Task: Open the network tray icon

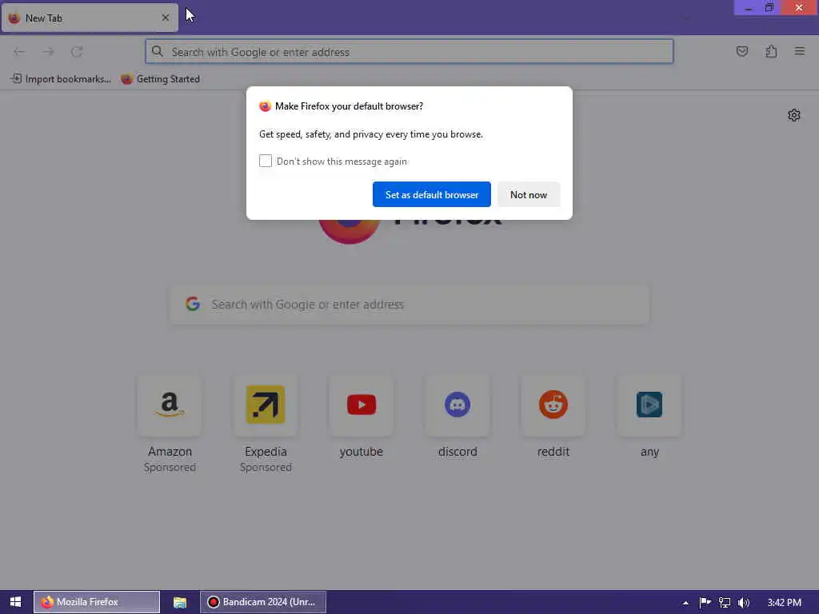Action: tap(725, 603)
